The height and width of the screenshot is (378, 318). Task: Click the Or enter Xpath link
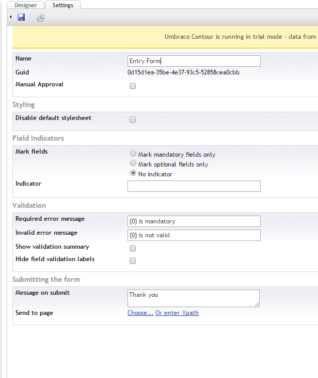(x=177, y=313)
